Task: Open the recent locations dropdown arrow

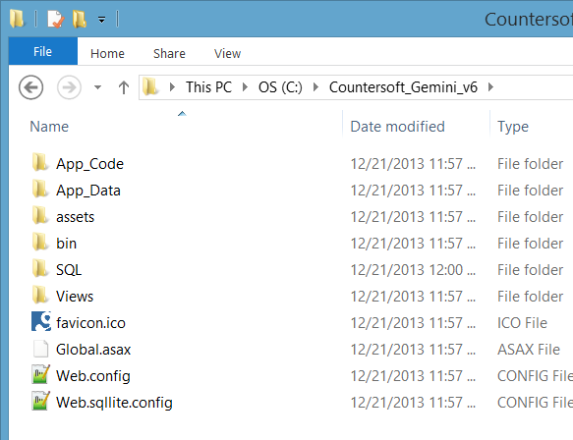Action: [97, 87]
